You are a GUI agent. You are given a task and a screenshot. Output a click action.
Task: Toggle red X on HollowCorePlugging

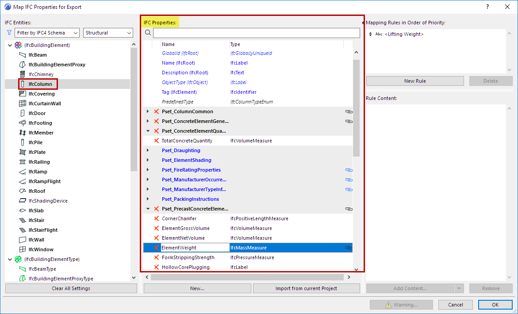(x=157, y=267)
